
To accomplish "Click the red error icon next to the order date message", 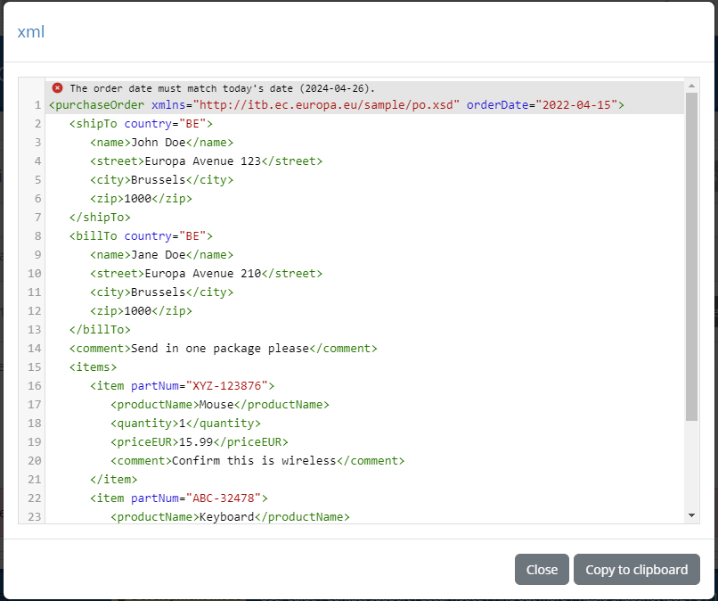I will click(57, 87).
